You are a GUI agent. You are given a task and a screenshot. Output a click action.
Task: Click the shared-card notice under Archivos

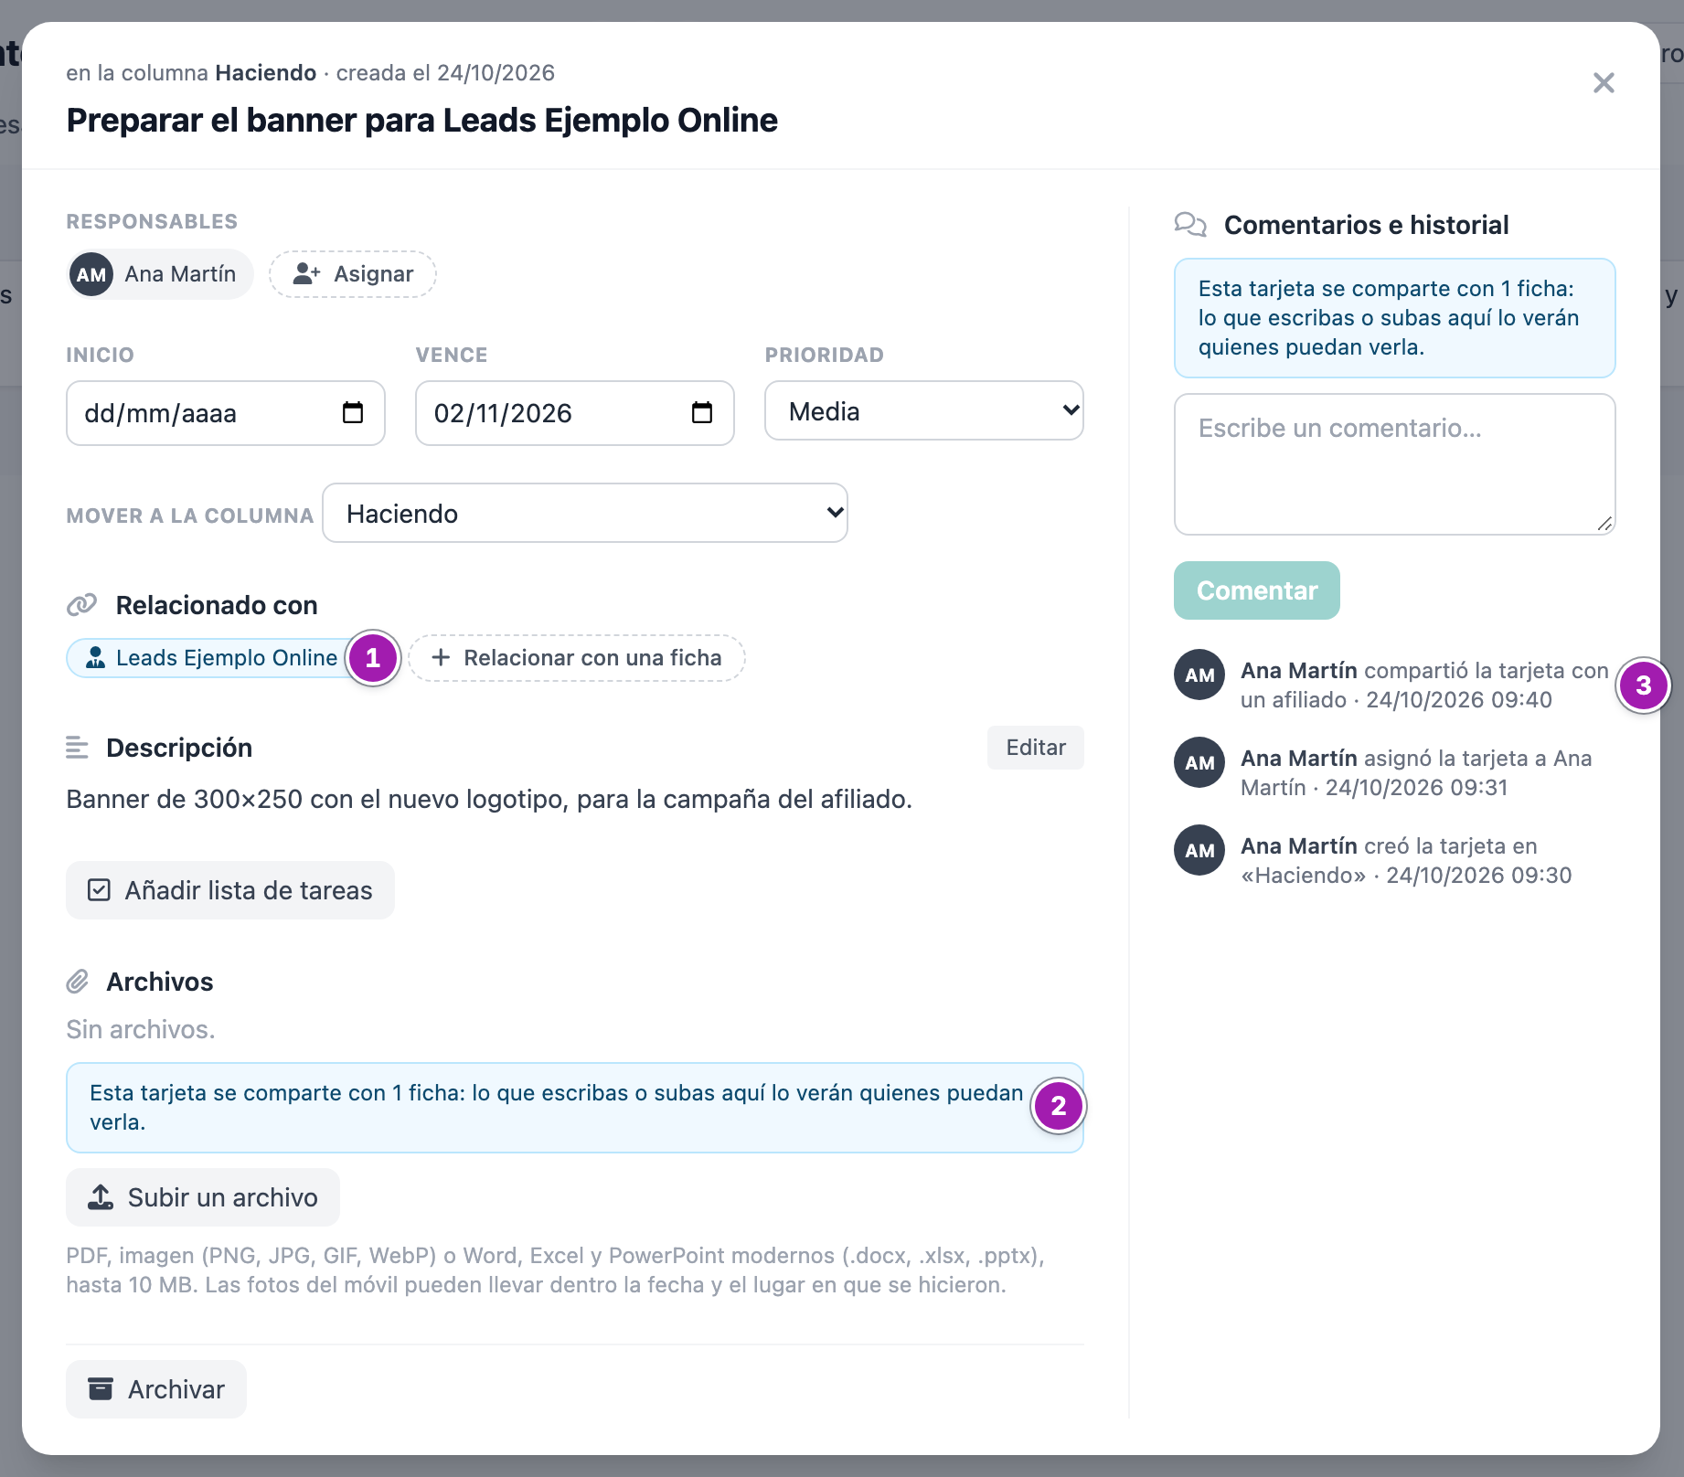pos(575,1108)
